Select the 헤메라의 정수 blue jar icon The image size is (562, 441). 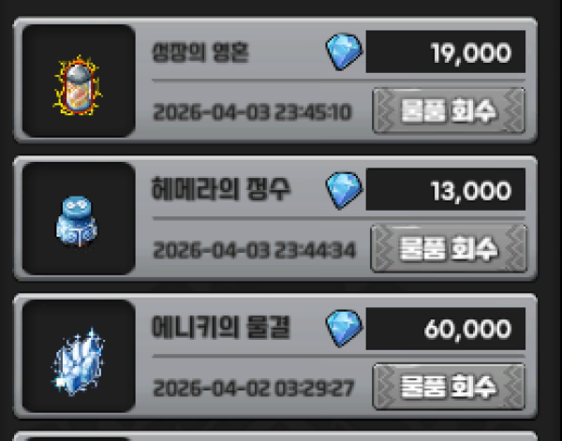77,221
